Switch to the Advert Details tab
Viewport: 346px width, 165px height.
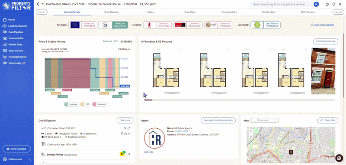[72, 12]
